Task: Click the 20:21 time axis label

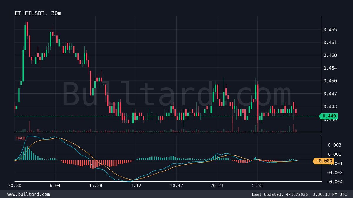Action: tap(217, 186)
